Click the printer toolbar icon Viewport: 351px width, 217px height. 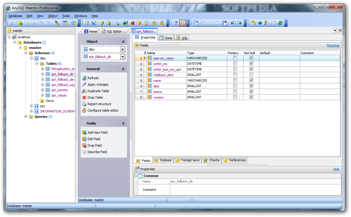click(117, 23)
